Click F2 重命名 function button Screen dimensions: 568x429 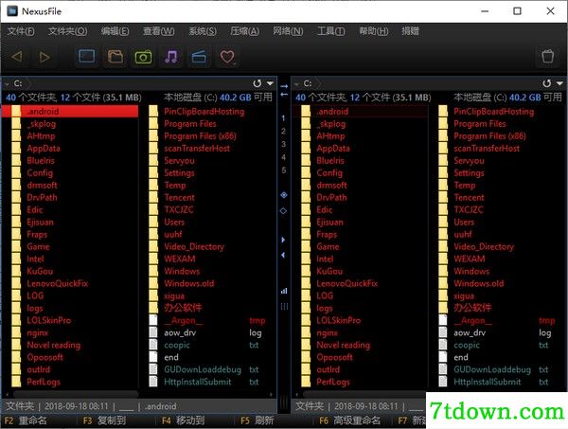(26, 420)
